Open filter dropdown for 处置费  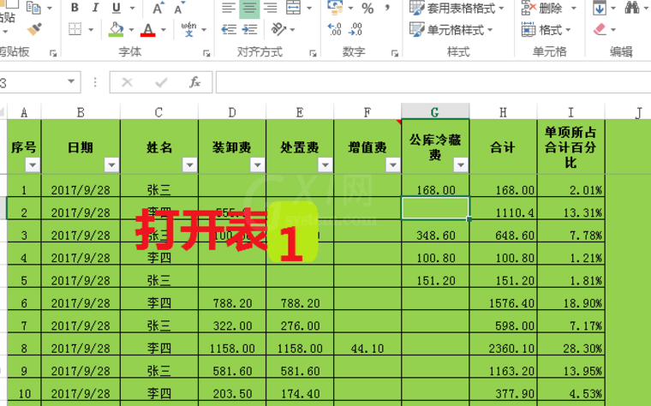325,165
